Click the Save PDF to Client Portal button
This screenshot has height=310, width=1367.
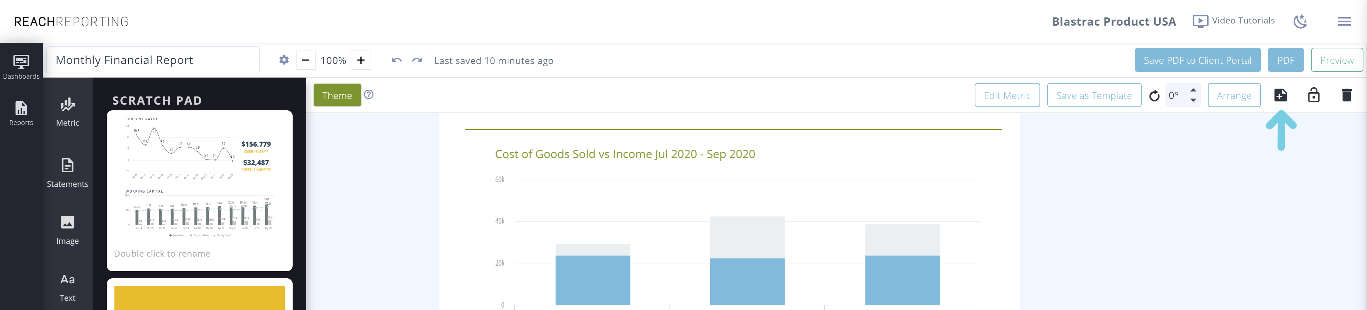pyautogui.click(x=1197, y=60)
